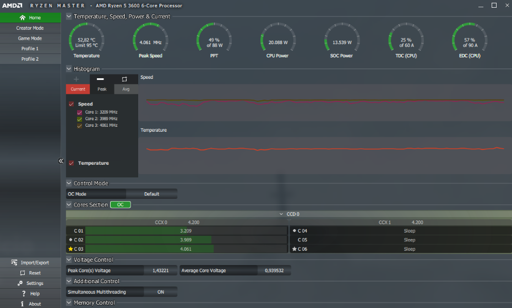The height and width of the screenshot is (308, 512).
Task: Click the Import/Export icon
Action: click(x=14, y=263)
